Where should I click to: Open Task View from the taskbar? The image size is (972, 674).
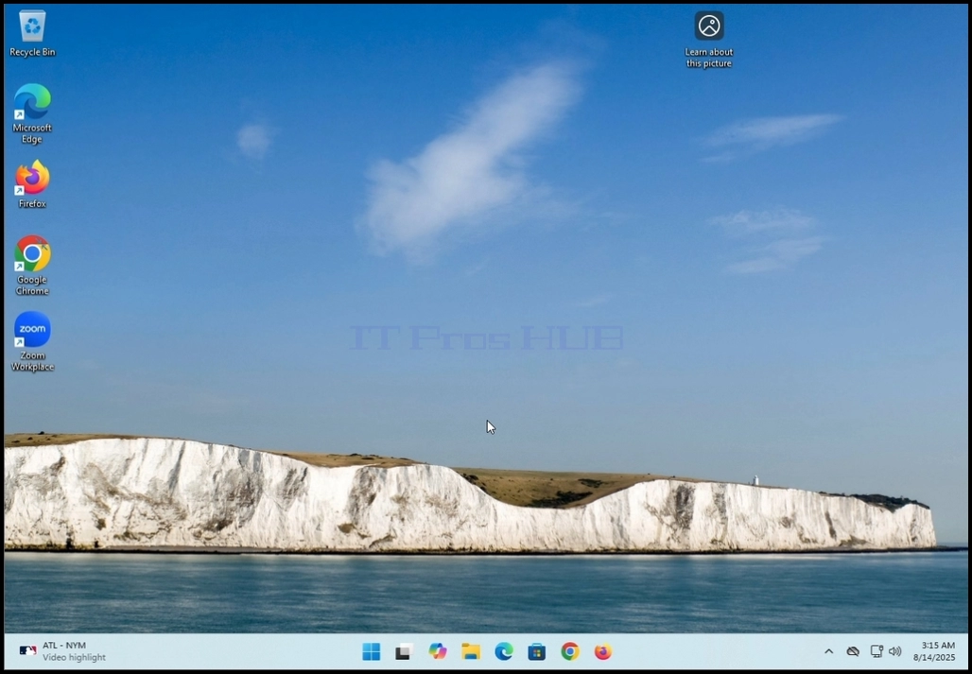click(x=404, y=651)
